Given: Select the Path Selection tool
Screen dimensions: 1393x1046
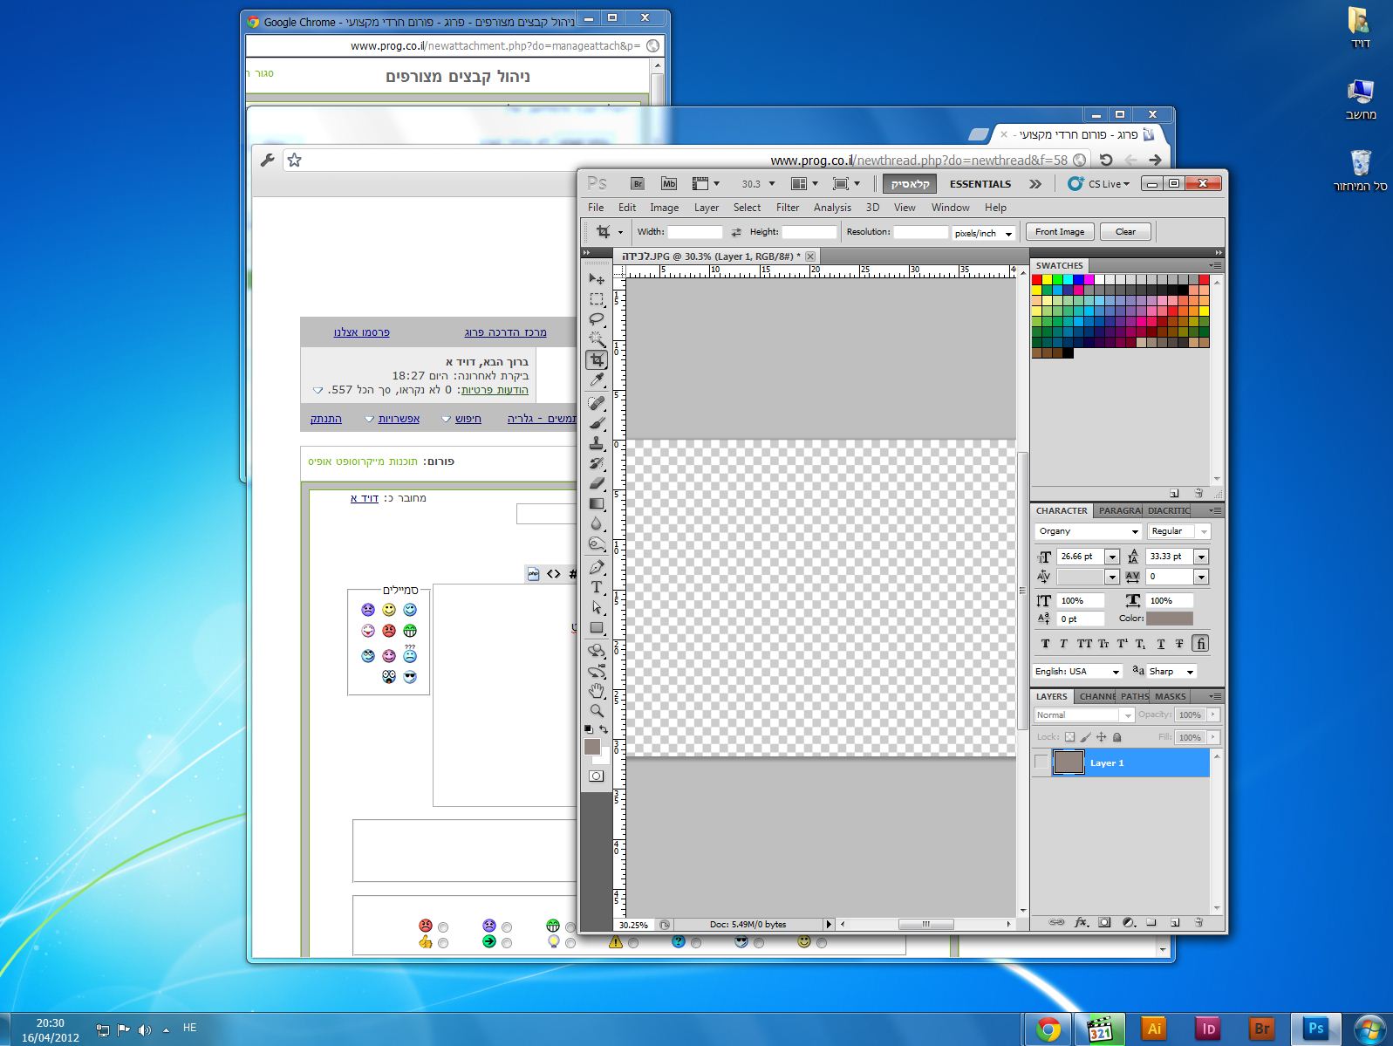Looking at the screenshot, I should (597, 607).
